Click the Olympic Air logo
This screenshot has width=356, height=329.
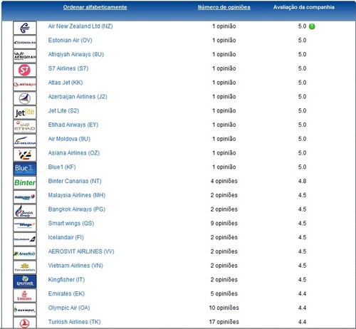point(25,310)
